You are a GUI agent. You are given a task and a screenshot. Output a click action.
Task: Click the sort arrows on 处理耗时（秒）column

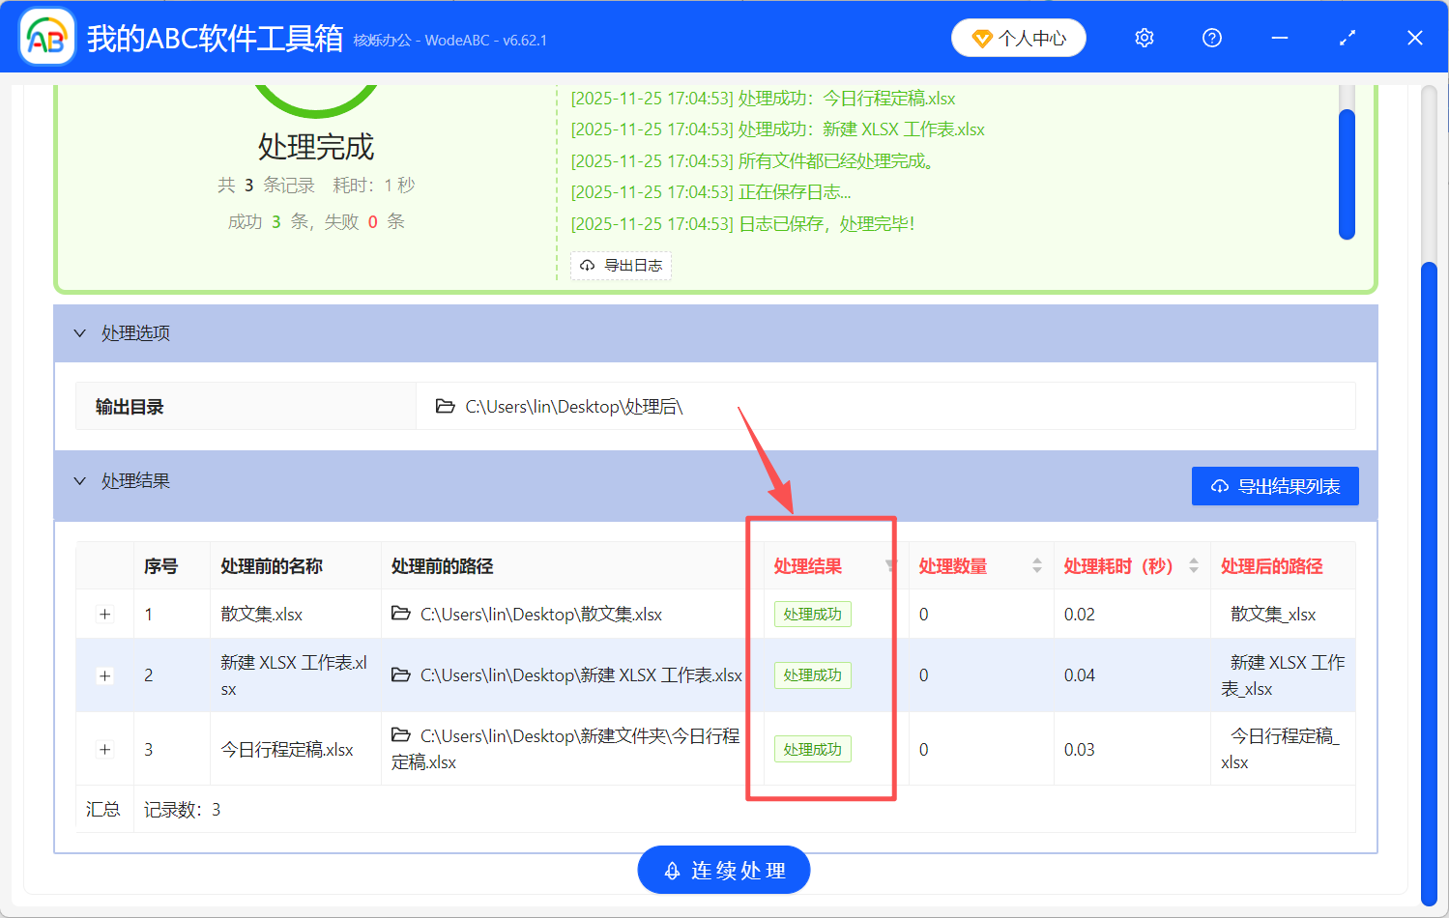(1192, 565)
